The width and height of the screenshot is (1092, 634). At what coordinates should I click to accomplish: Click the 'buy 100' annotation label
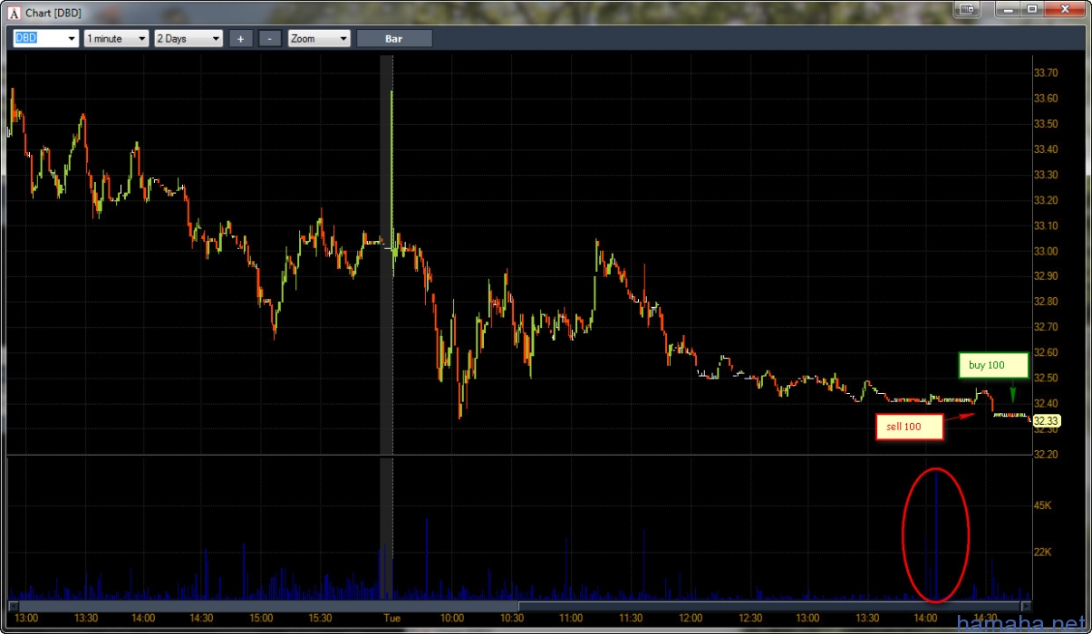(993, 365)
